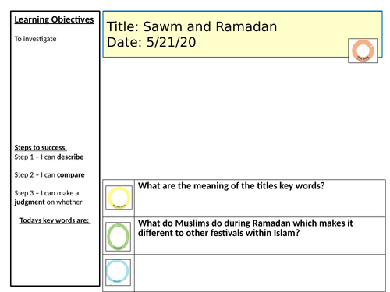
Task: Click empty space under 'To investigate' in left panel
Action: click(x=55, y=92)
